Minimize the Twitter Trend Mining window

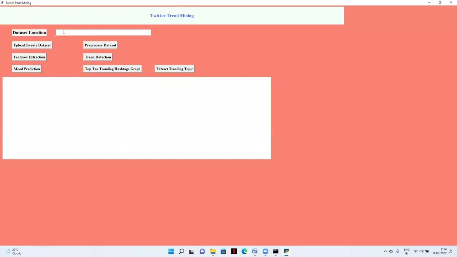(429, 2)
